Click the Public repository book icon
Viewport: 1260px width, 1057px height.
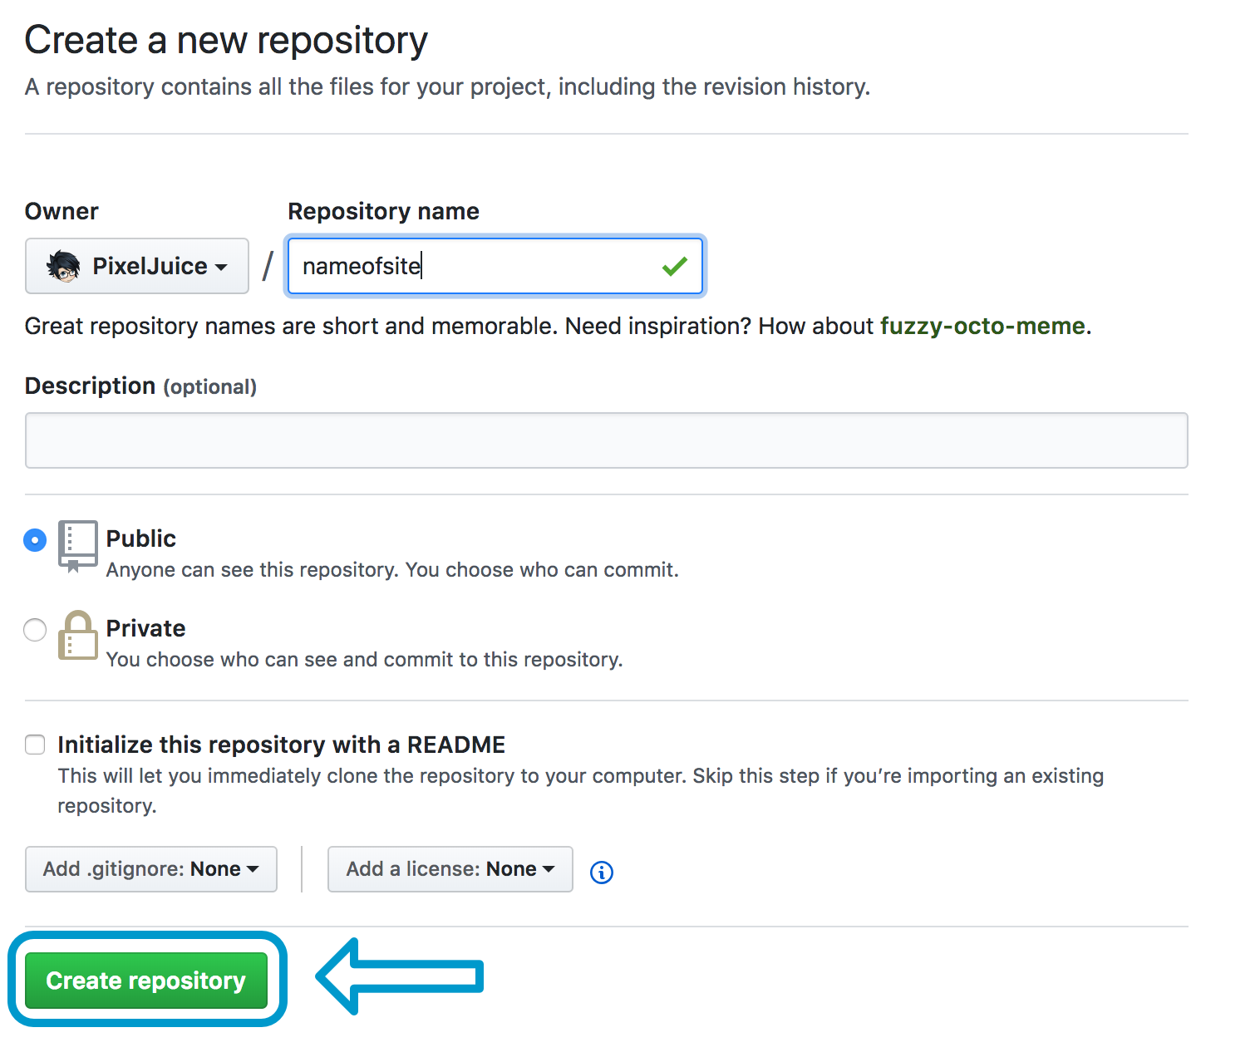tap(77, 546)
